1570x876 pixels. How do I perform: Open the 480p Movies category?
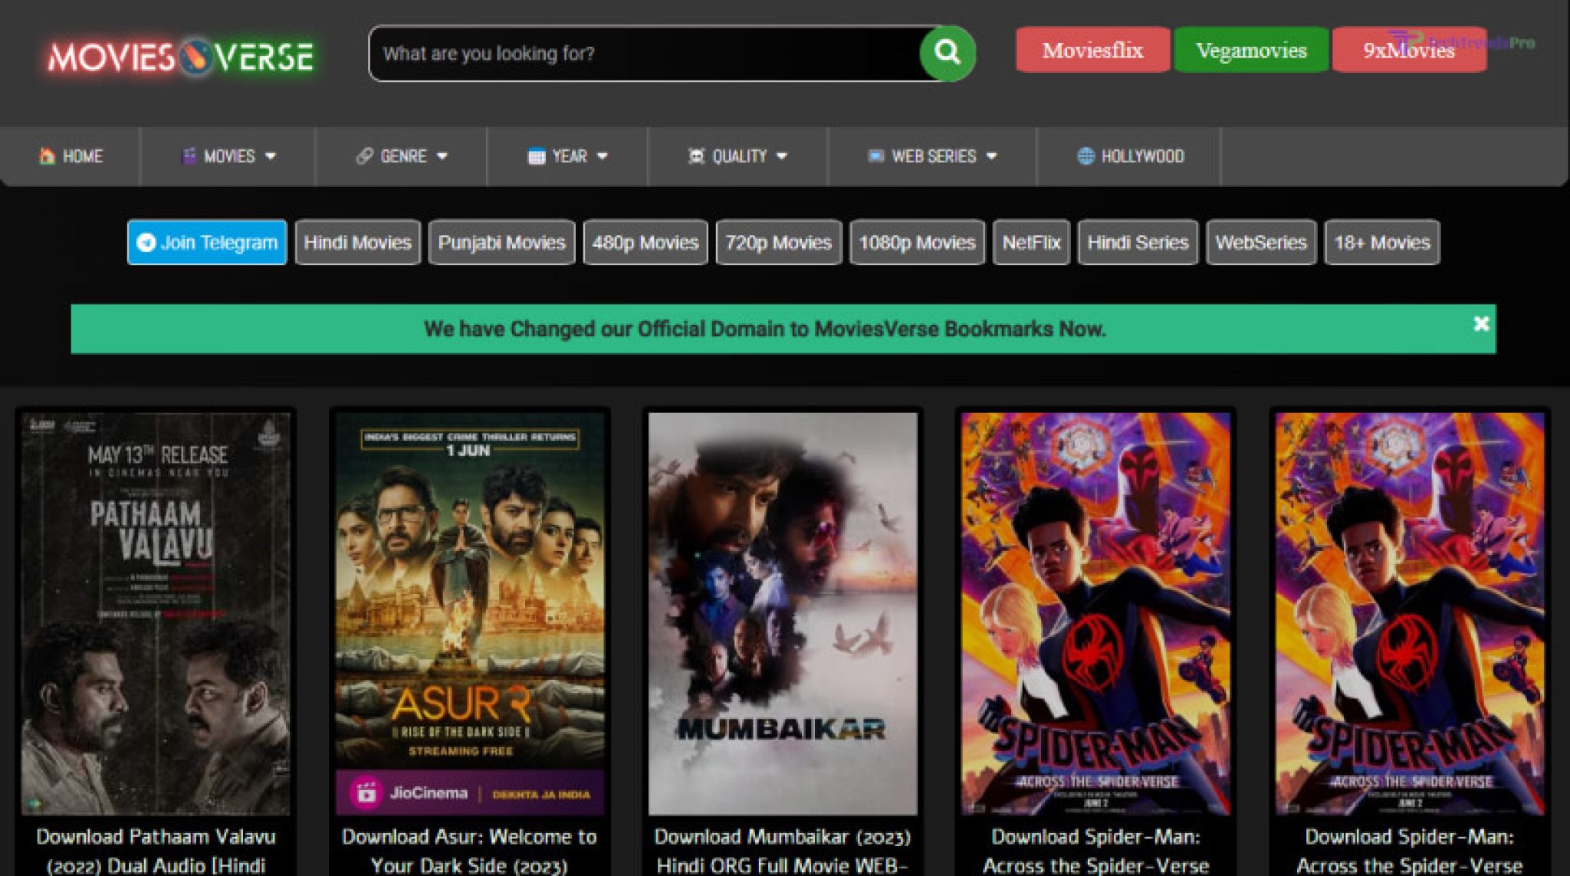pyautogui.click(x=645, y=242)
